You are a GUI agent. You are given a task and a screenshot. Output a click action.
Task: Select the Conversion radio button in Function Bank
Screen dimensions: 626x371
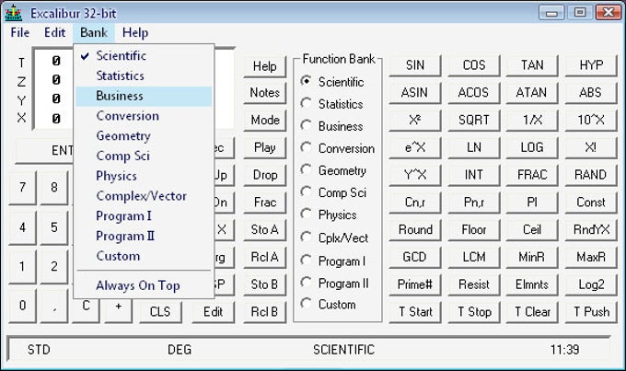pos(307,148)
